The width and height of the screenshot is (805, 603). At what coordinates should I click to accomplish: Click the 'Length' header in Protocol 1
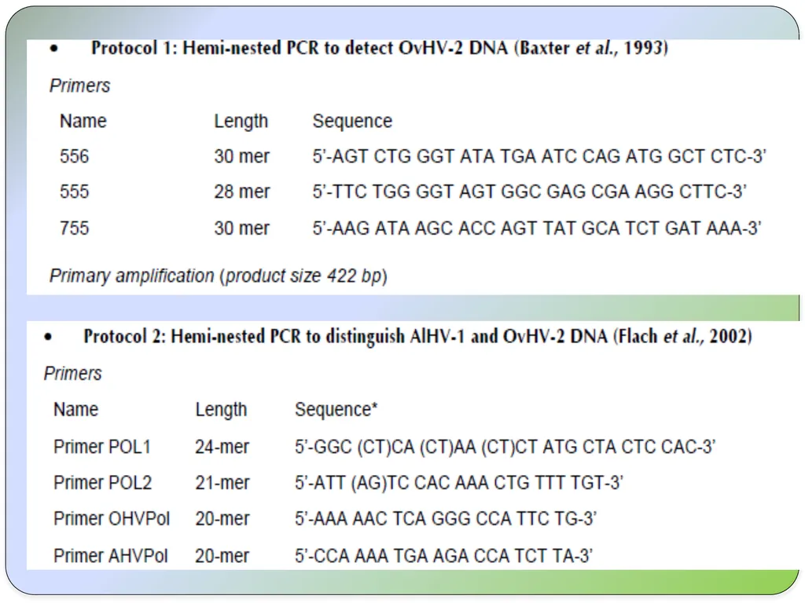tap(241, 122)
